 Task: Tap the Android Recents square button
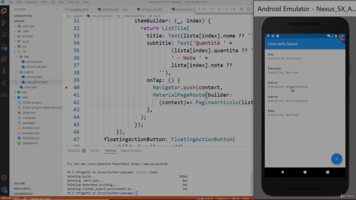(x=328, y=172)
